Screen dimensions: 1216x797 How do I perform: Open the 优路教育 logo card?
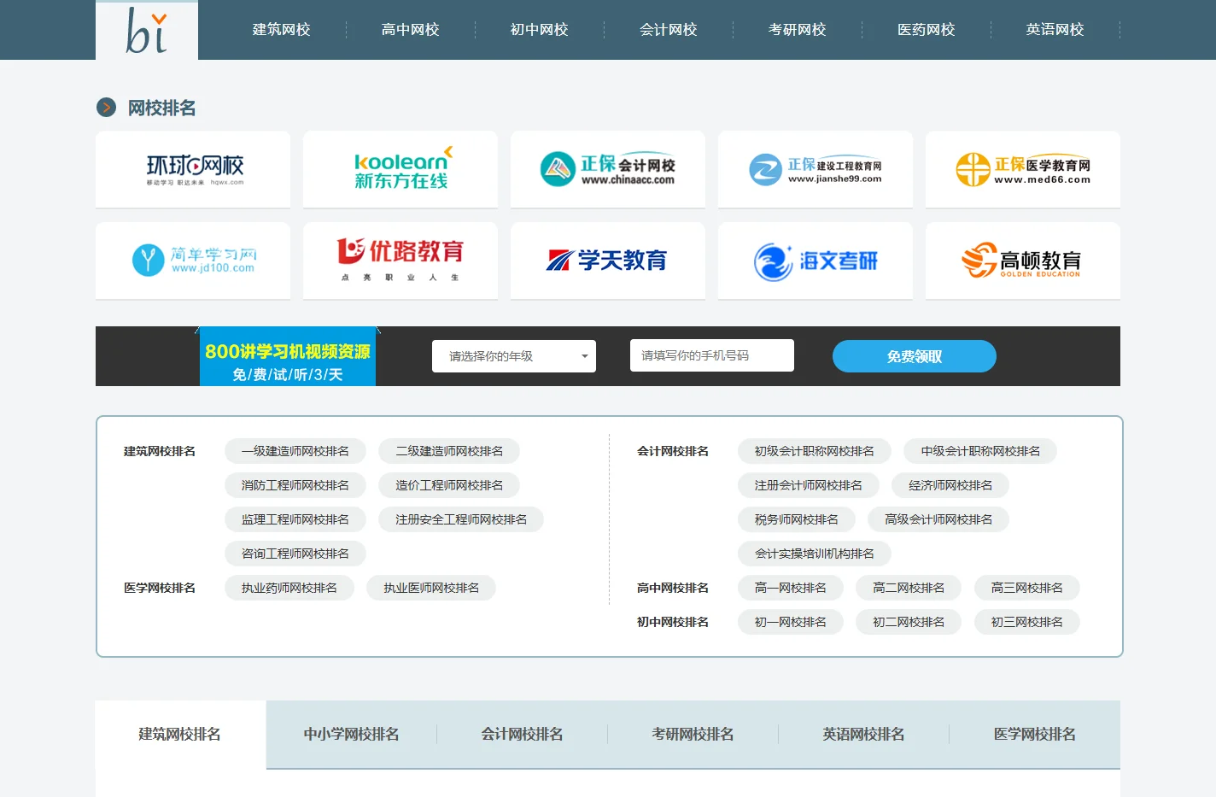click(x=400, y=261)
